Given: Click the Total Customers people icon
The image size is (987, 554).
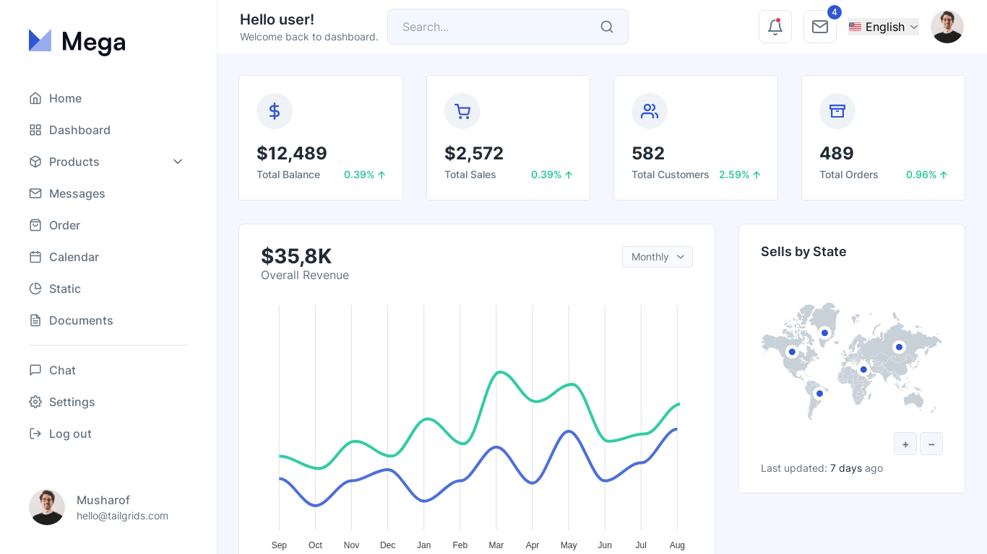Looking at the screenshot, I should tap(650, 111).
